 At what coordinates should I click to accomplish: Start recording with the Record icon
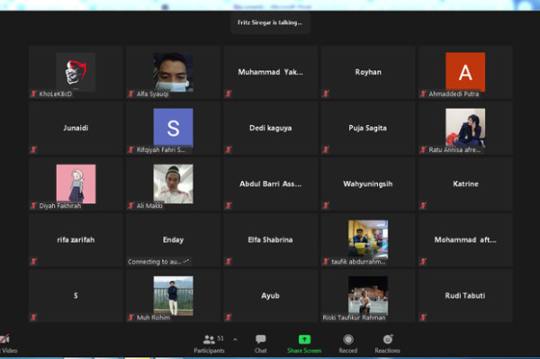click(348, 340)
